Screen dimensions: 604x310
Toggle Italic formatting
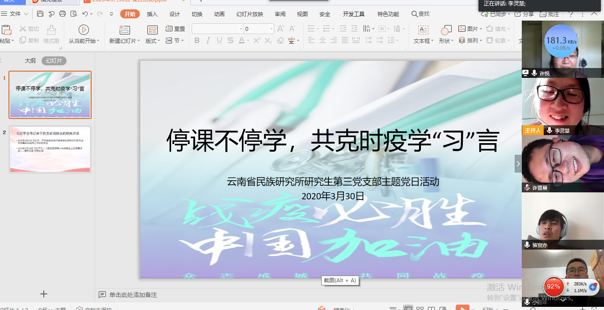point(208,41)
